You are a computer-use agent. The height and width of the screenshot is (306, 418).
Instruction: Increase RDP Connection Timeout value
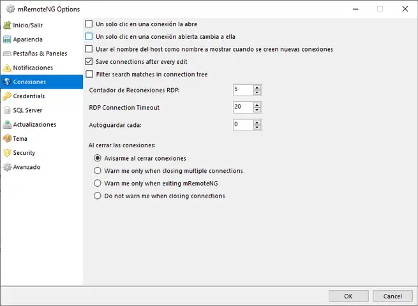pos(257,105)
